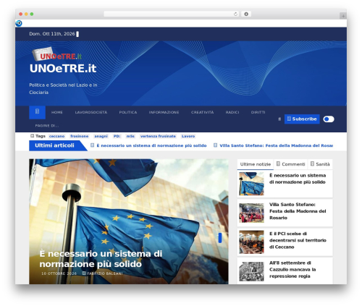Open the vertenza frusinate tag
The width and height of the screenshot is (362, 306).
[158, 136]
